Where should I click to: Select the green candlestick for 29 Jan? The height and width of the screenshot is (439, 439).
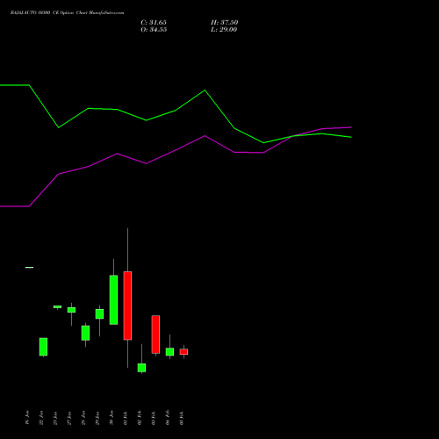tap(99, 313)
